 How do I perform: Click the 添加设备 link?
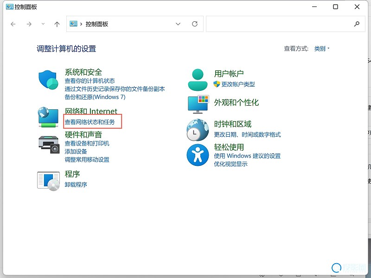click(76, 152)
